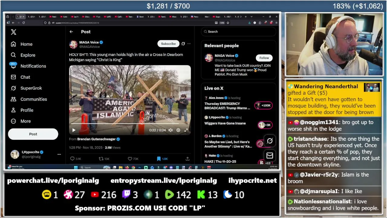Click the share icon on the post

(187, 159)
